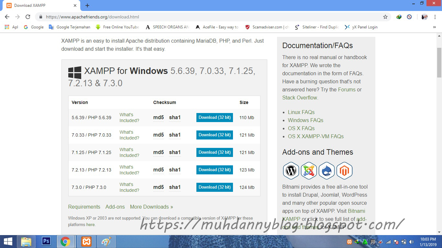
Task: Show md5 checksum for 7.0.33
Action: point(159,135)
